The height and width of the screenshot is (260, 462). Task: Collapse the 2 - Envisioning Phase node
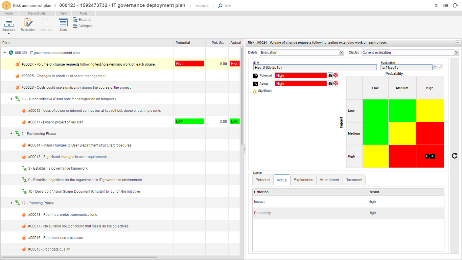pos(11,134)
